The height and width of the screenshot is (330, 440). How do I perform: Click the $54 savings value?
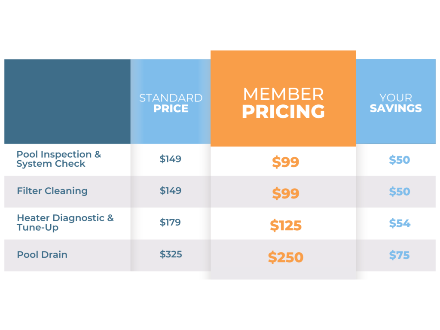coord(400,223)
